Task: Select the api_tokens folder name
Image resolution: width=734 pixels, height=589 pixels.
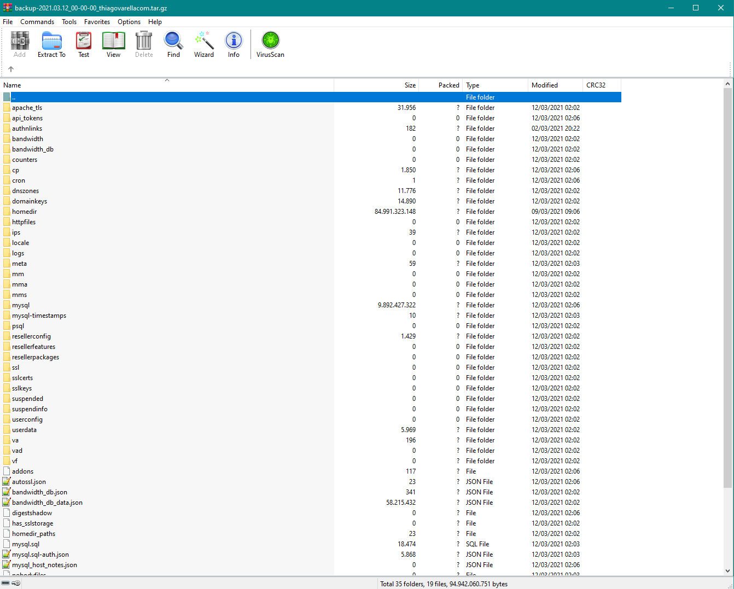Action: click(x=27, y=118)
